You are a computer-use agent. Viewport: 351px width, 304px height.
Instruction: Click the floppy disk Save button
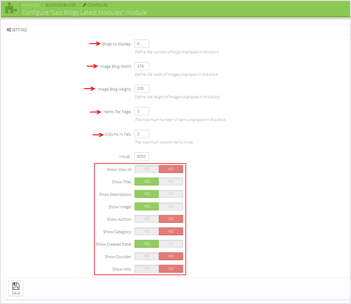16,288
